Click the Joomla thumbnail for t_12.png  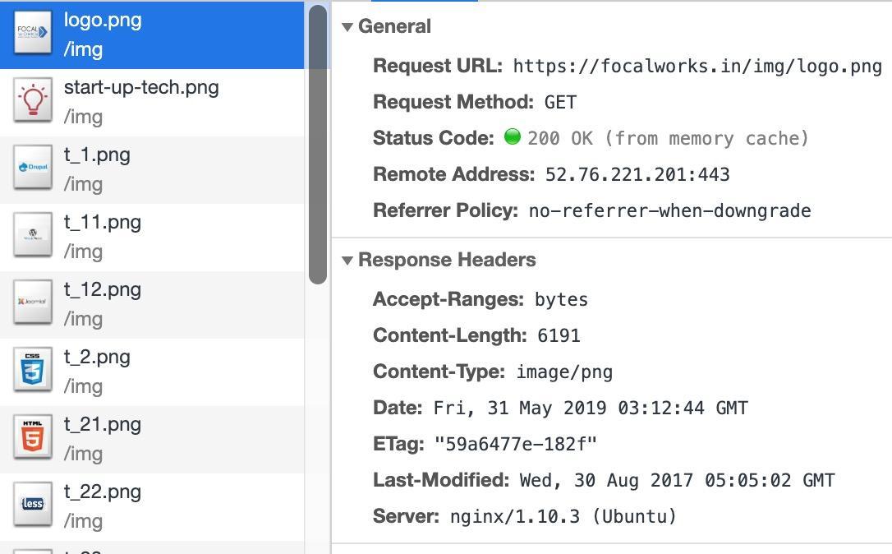pyautogui.click(x=33, y=303)
